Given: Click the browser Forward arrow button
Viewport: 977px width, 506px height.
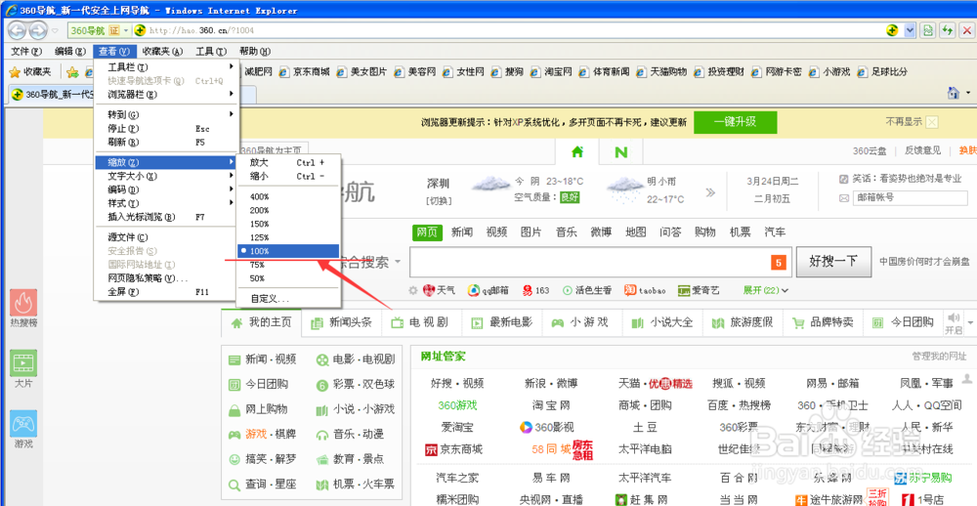Looking at the screenshot, I should (x=38, y=30).
